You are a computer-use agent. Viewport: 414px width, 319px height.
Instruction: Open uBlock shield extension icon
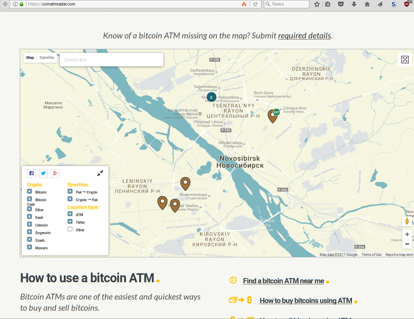coord(407,4)
